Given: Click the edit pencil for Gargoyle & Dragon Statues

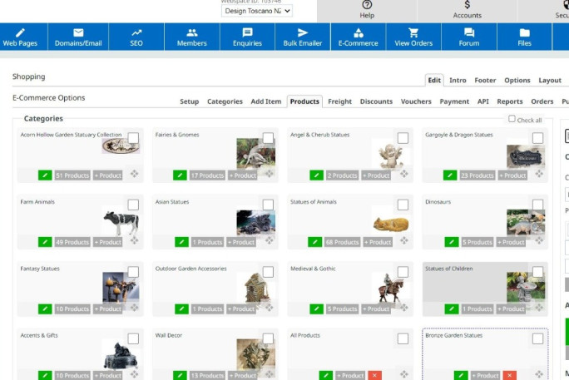Looking at the screenshot, I should click(450, 175).
